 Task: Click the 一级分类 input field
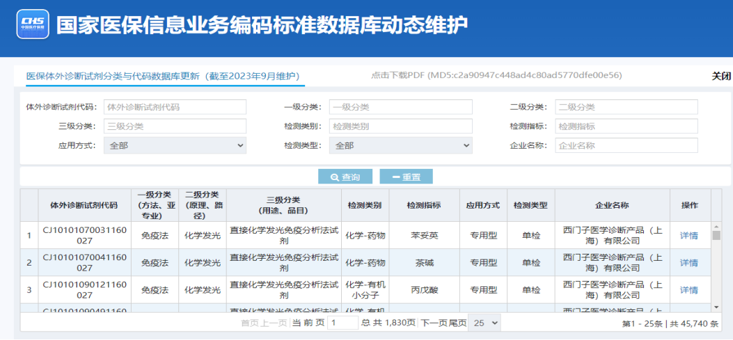[400, 107]
